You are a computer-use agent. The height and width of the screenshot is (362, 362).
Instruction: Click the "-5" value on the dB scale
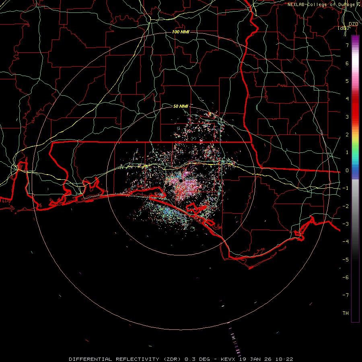tap(346, 260)
